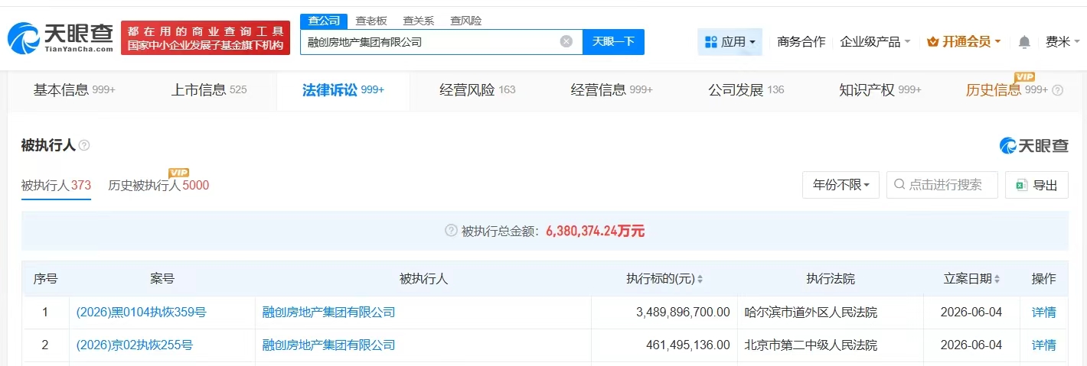Select the 查老板 search tab
The height and width of the screenshot is (366, 1087).
pyautogui.click(x=371, y=21)
